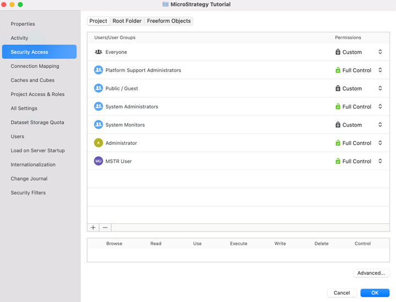Switch to the Root Folder tab
Viewport: 396px width, 302px height.
click(127, 21)
